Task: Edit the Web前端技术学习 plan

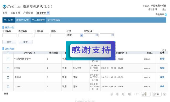Action: tap(162, 59)
